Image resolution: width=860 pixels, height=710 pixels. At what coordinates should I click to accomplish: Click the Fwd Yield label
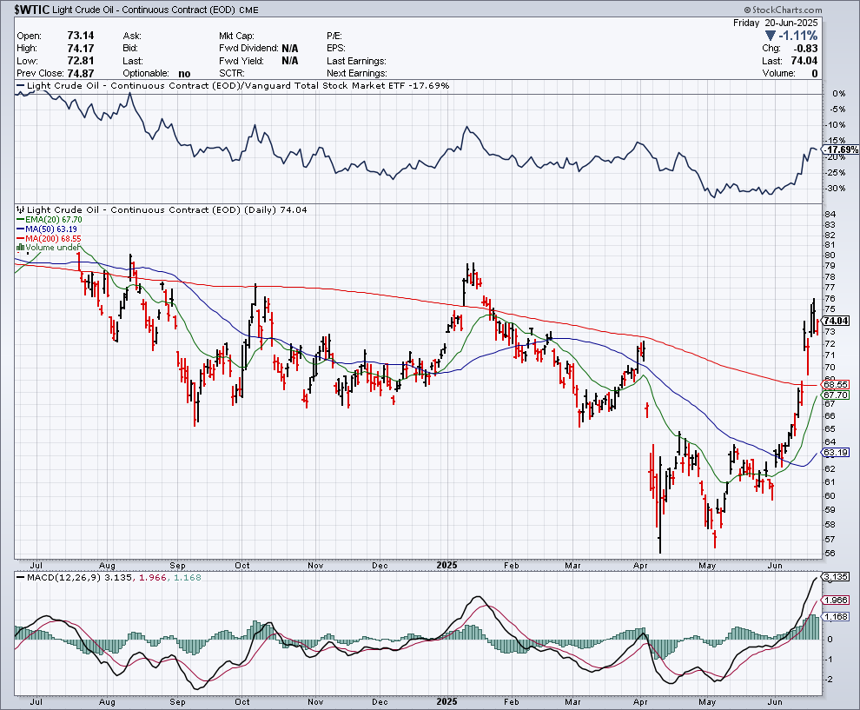coord(241,61)
